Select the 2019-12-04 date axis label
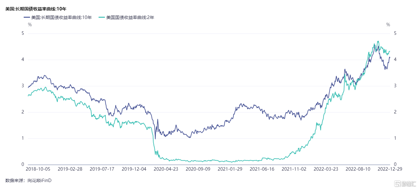 [x=134, y=169]
